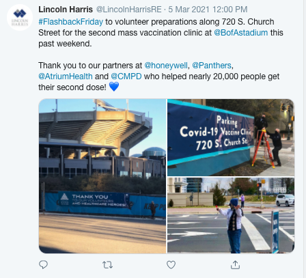Screen dimensions: 306x278
Task: Open the #FlashbackFriday hashtag
Action: 71,22
